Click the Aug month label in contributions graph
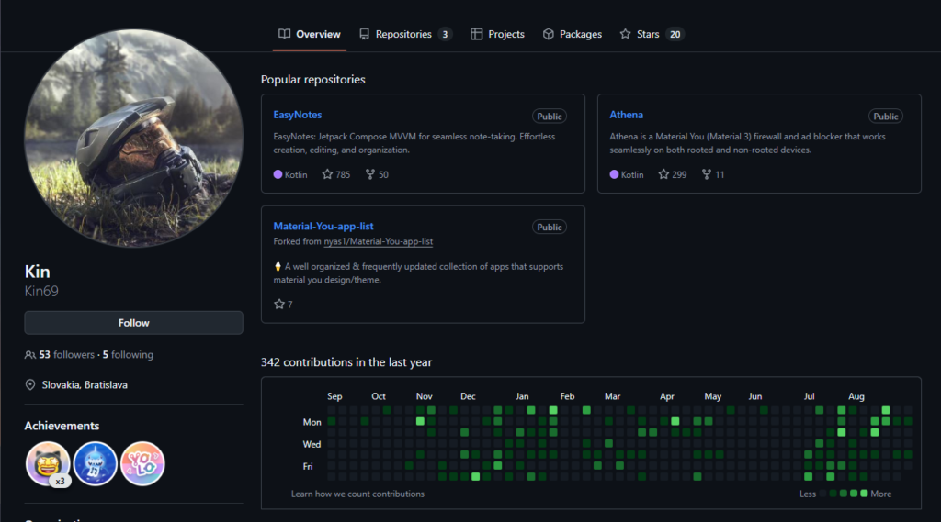941x522 pixels. coord(856,396)
